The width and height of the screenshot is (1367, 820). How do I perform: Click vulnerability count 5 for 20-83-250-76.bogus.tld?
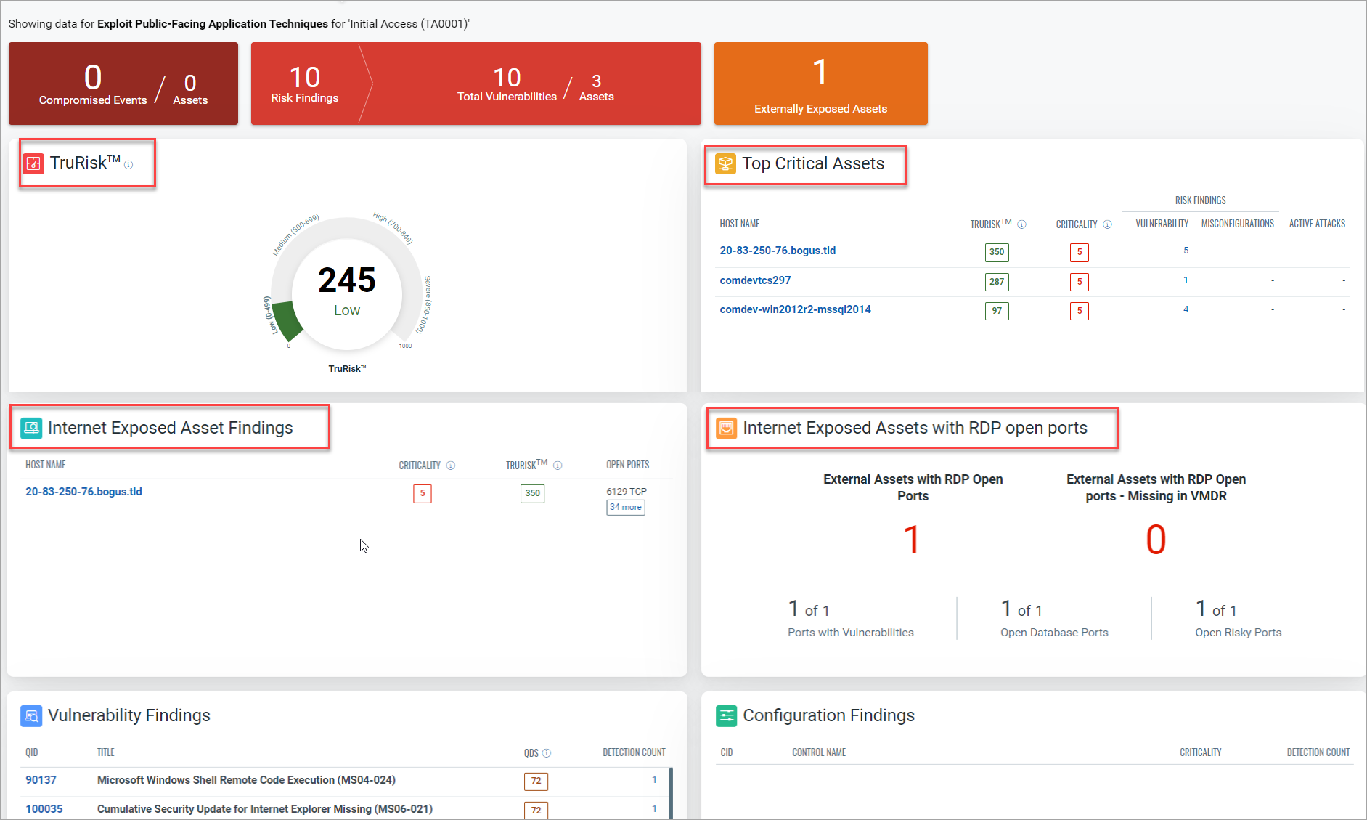(x=1186, y=251)
